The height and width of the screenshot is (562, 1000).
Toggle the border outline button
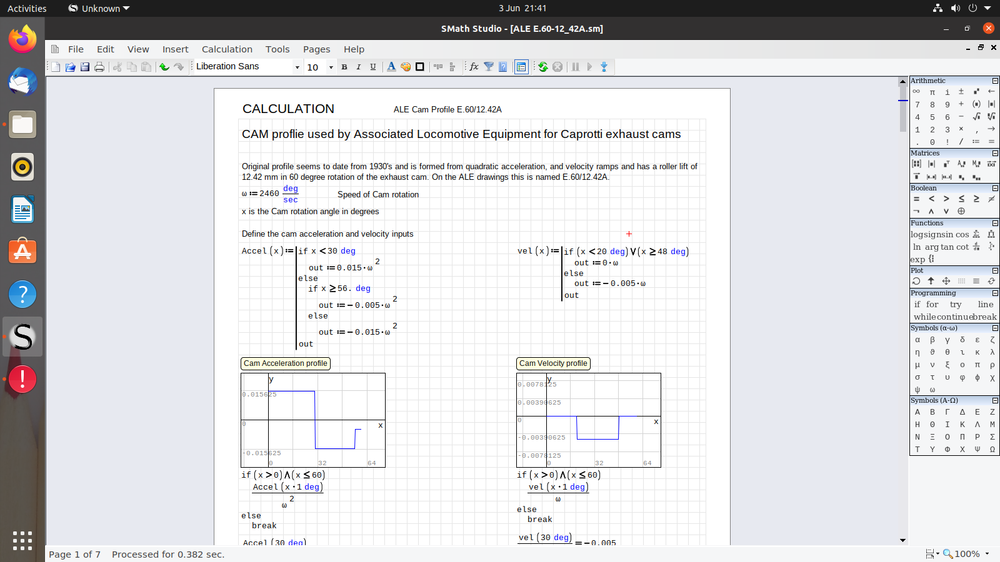point(420,67)
